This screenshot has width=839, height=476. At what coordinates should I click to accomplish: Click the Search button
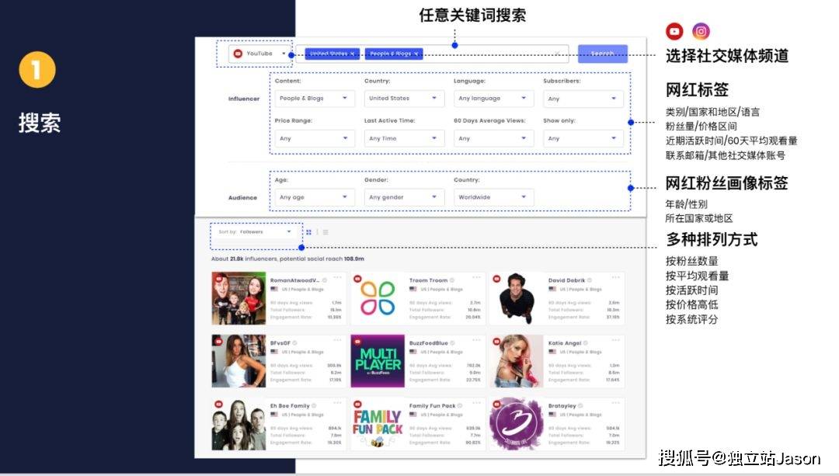click(603, 54)
